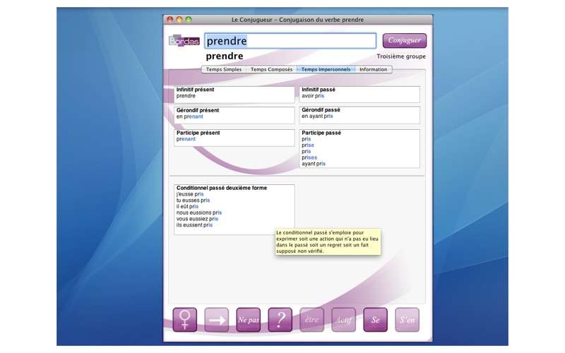Toggle interrogative form with question mark button
The image size is (565, 353).
click(x=280, y=320)
